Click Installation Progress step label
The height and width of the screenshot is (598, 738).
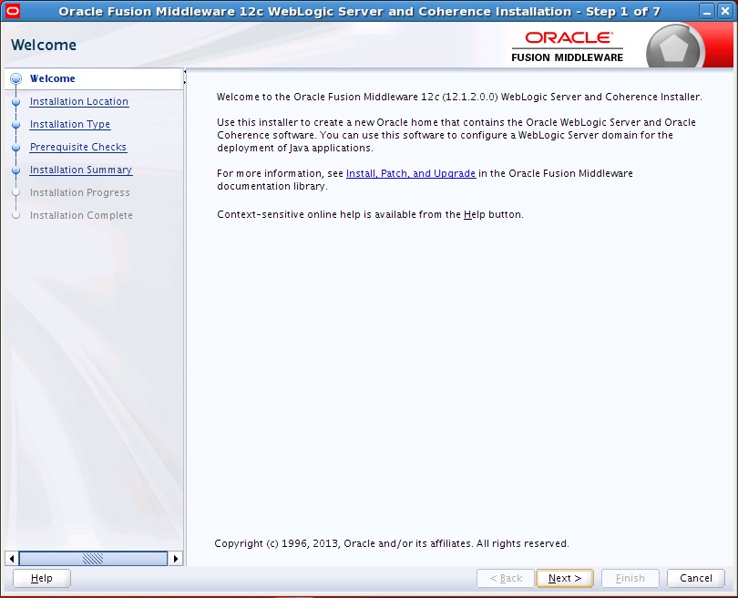(79, 192)
